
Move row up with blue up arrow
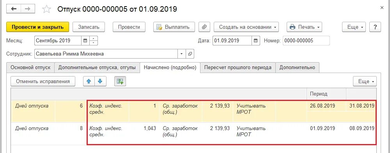[89, 81]
